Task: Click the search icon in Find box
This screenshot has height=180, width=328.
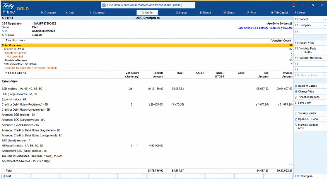Action: (x=104, y=5)
